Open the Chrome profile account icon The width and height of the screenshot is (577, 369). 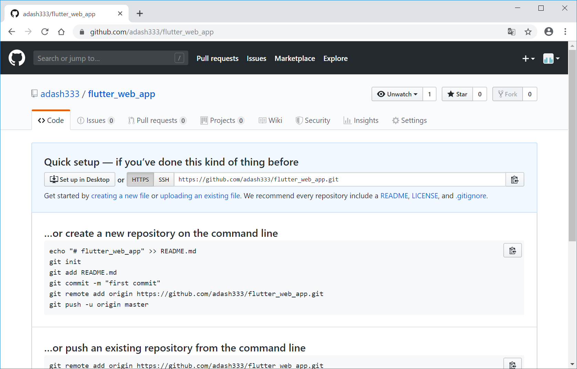coord(548,32)
